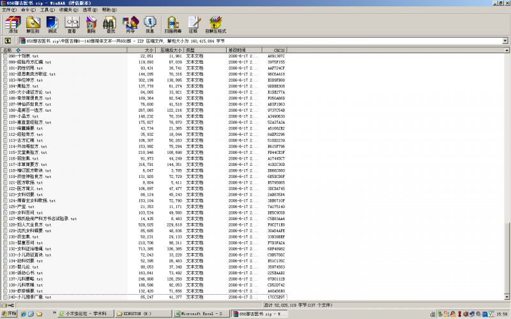Switch to 小木虫论坛 browser taskbar button
This screenshot has height=319, width=511.
pos(86,314)
